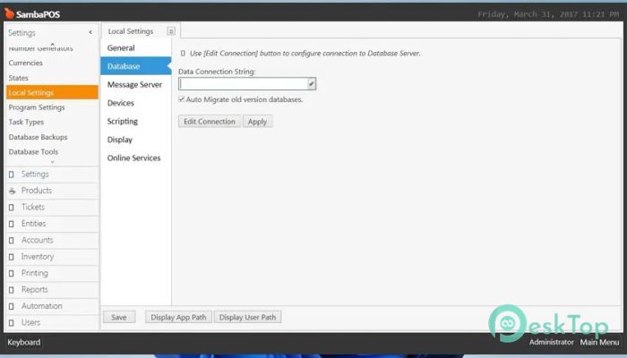Viewport: 627px width, 358px height.
Task: Click the SambaPOS logo icon
Action: click(x=9, y=13)
